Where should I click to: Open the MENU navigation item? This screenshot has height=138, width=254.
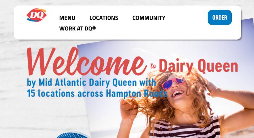[x=67, y=18]
